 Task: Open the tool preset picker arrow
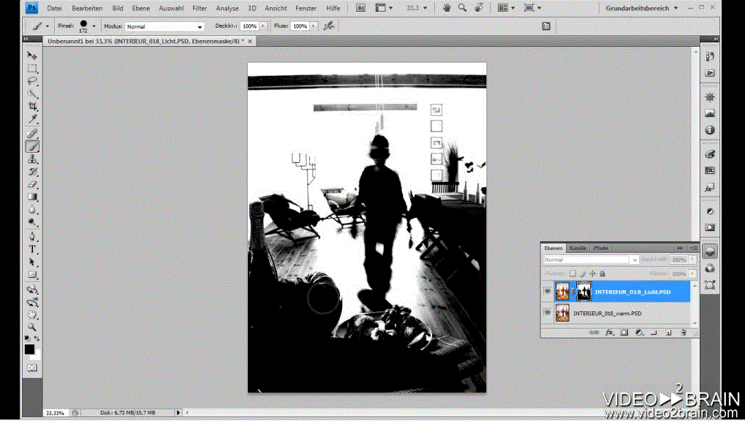[x=47, y=26]
